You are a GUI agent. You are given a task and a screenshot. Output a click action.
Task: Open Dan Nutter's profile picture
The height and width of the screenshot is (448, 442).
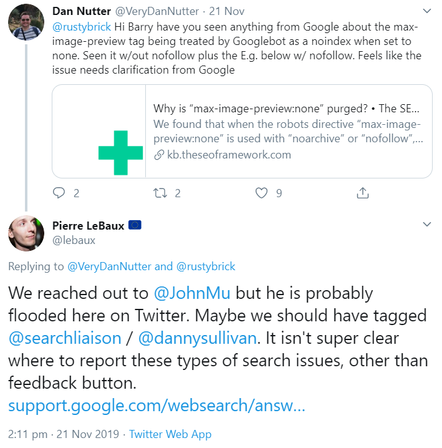tap(26, 25)
